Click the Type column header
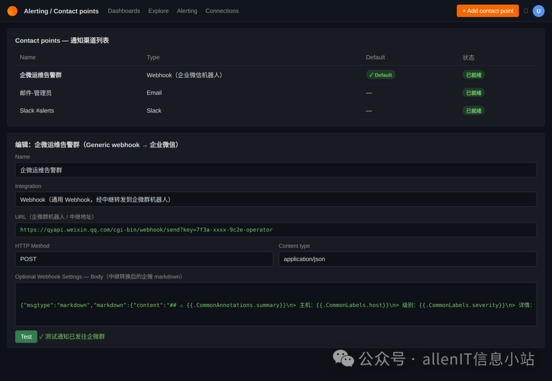 point(153,57)
